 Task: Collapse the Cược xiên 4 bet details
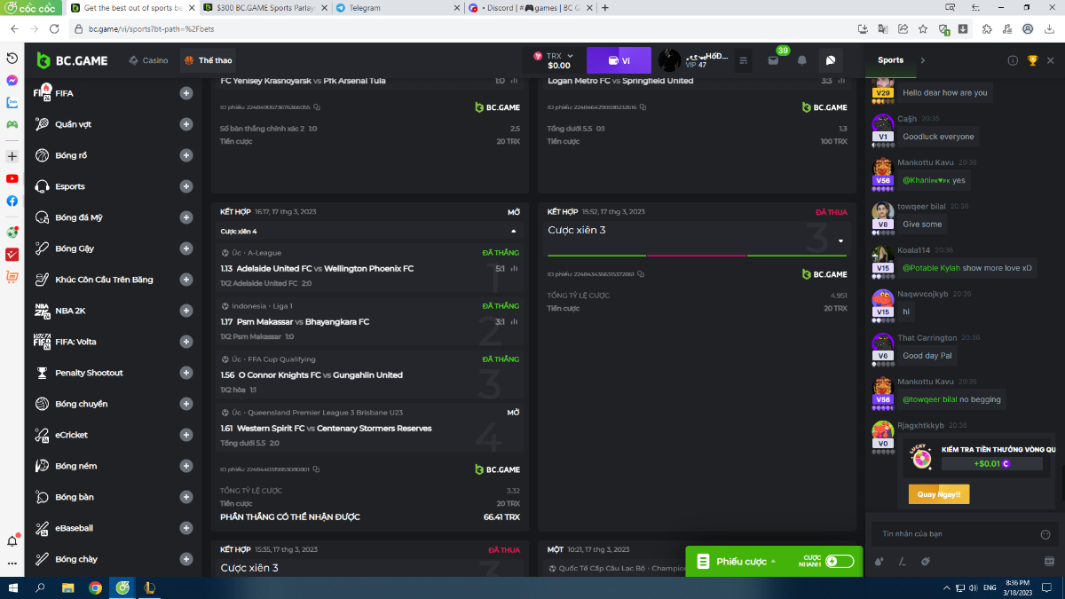pyautogui.click(x=513, y=231)
